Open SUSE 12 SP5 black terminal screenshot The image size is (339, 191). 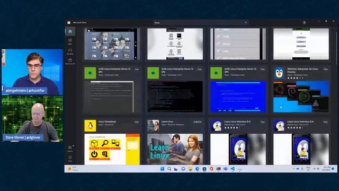175,97
